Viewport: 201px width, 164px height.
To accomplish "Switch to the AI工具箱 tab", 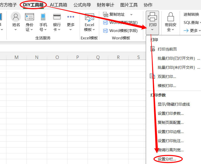I will [x=59, y=5].
